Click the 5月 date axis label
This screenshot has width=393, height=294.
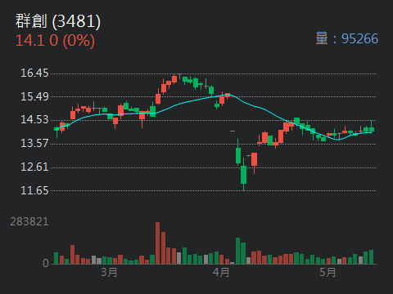coord(327,272)
